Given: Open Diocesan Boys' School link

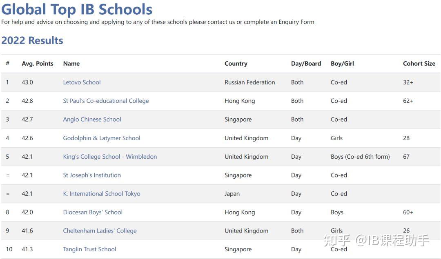Looking at the screenshot, I should [x=93, y=213].
